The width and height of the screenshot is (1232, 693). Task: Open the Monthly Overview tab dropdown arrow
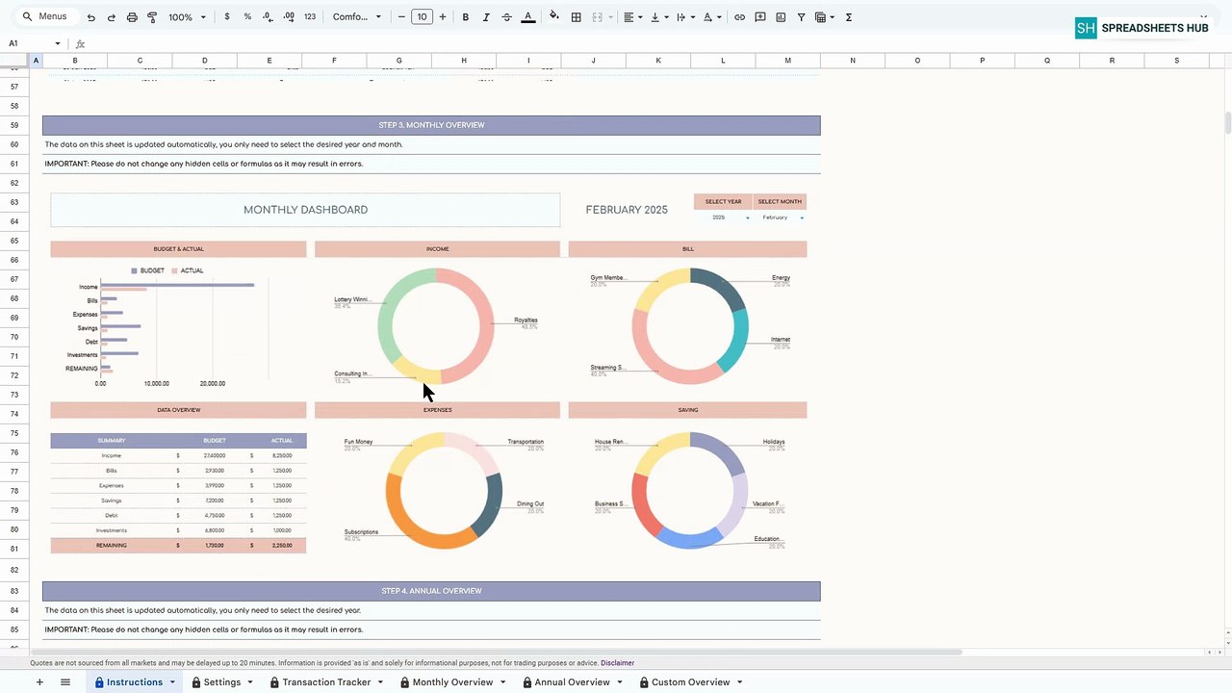click(502, 682)
